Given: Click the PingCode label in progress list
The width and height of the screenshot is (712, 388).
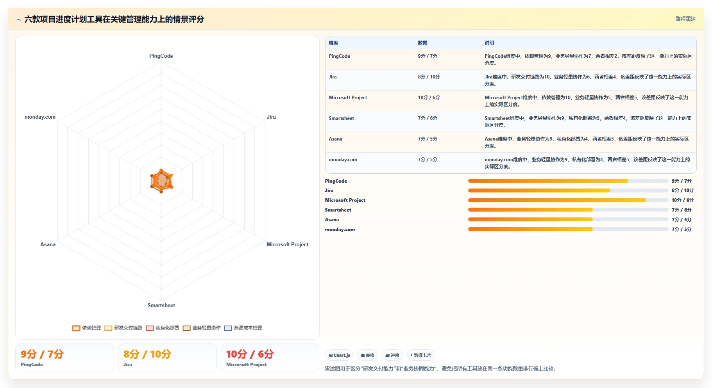Looking at the screenshot, I should pos(336,181).
